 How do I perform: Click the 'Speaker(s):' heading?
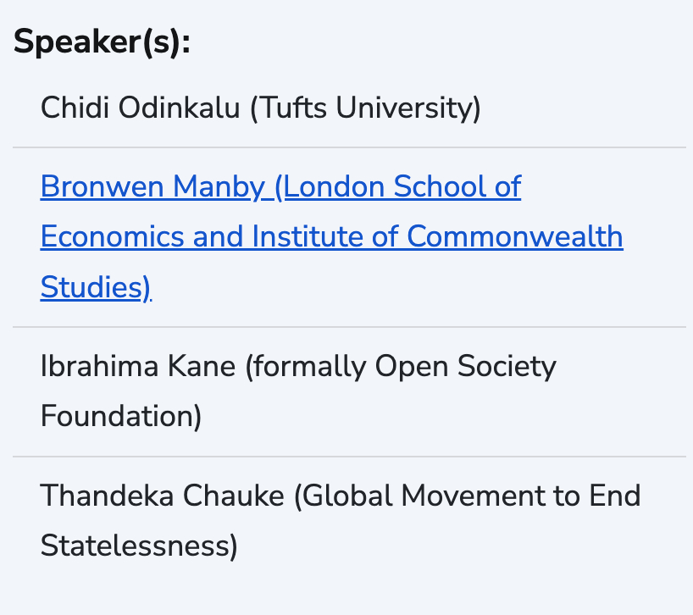pyautogui.click(x=102, y=42)
